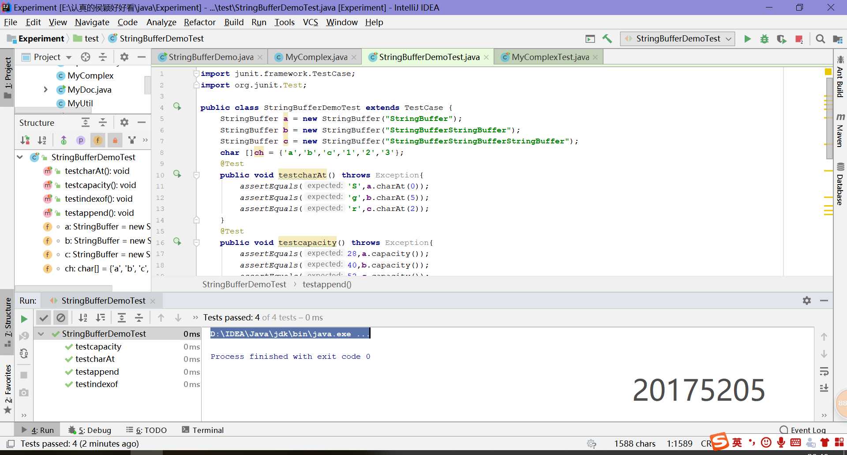The width and height of the screenshot is (847, 455).
Task: Close the StringBufferDemoTest.java tab
Action: tap(486, 57)
